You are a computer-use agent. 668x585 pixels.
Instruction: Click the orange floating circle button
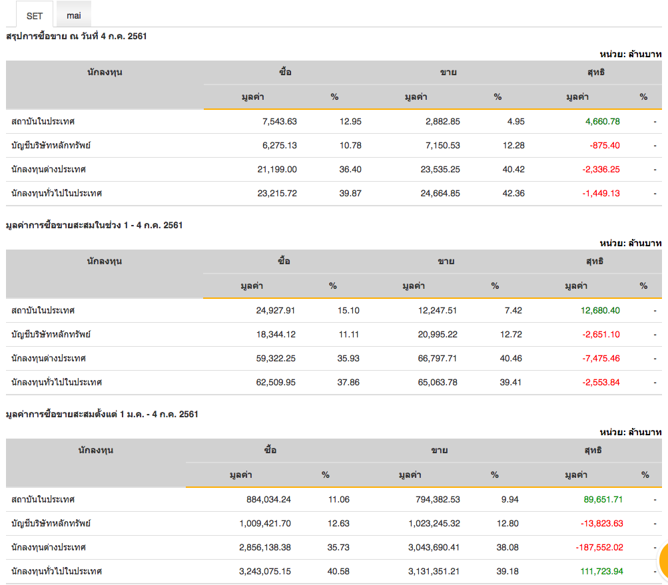[x=662, y=560]
